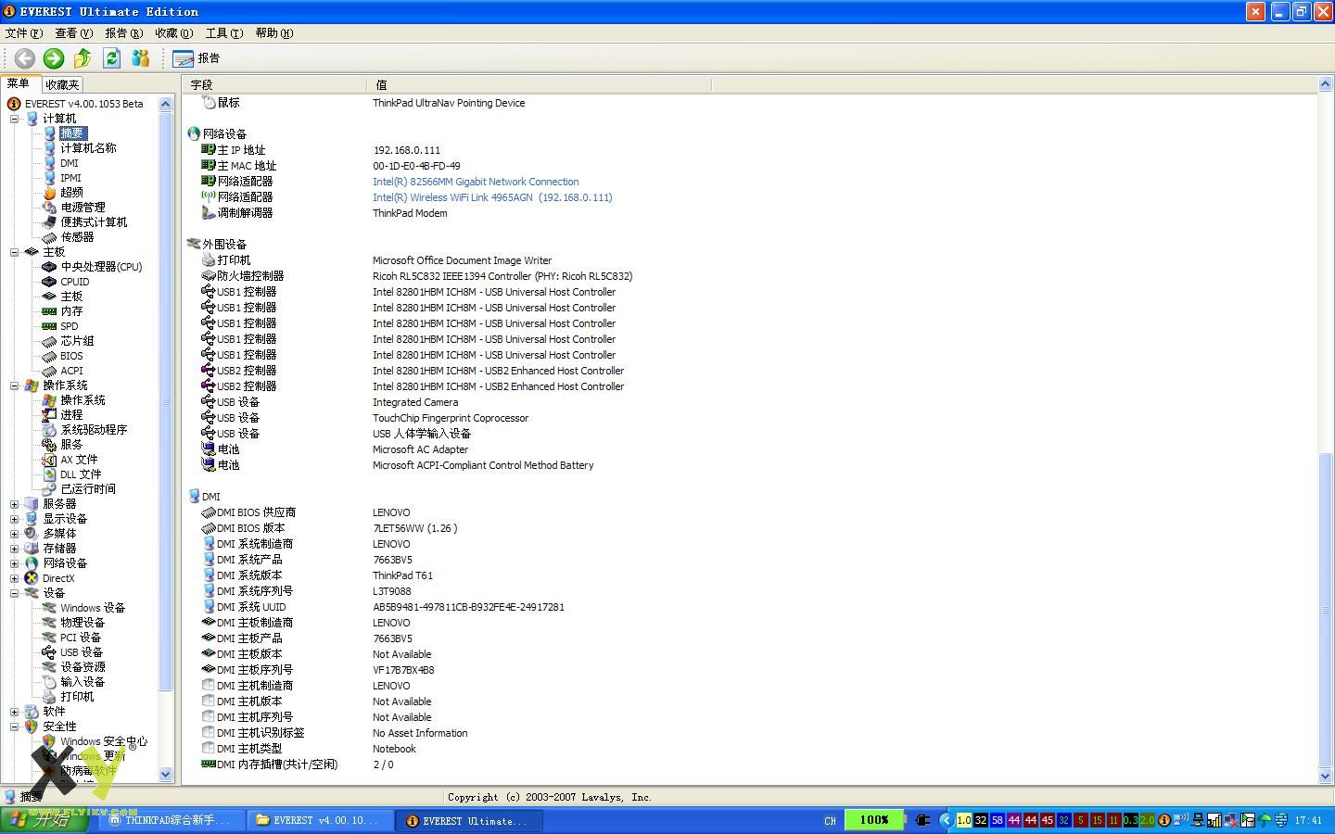Collapse the 计算机 tree node
The height and width of the screenshot is (834, 1335).
click(15, 119)
